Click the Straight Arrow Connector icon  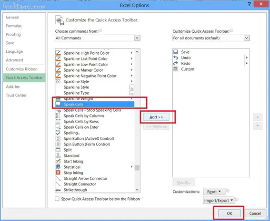coord(58,178)
